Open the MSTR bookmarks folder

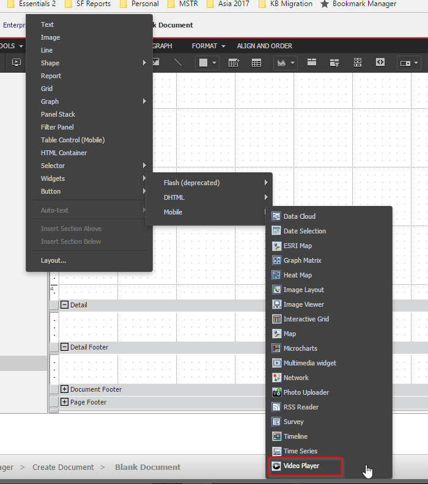pyautogui.click(x=182, y=4)
